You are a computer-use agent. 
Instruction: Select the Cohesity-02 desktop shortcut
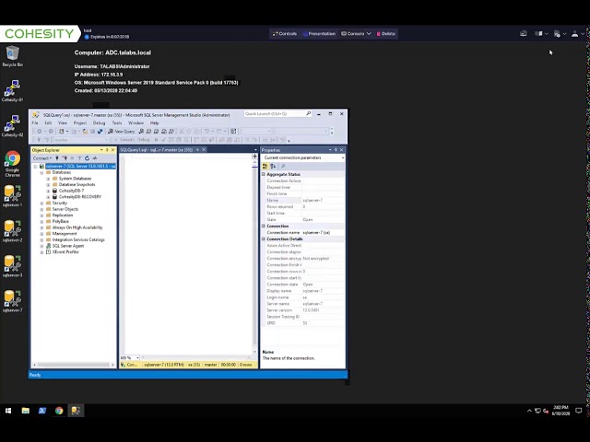click(x=12, y=126)
